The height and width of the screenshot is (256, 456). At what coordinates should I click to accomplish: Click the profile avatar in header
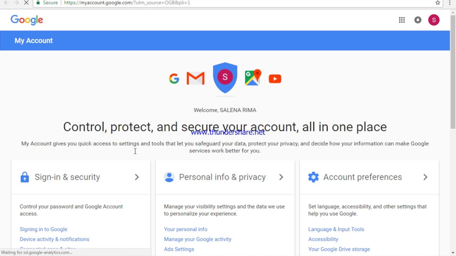434,20
